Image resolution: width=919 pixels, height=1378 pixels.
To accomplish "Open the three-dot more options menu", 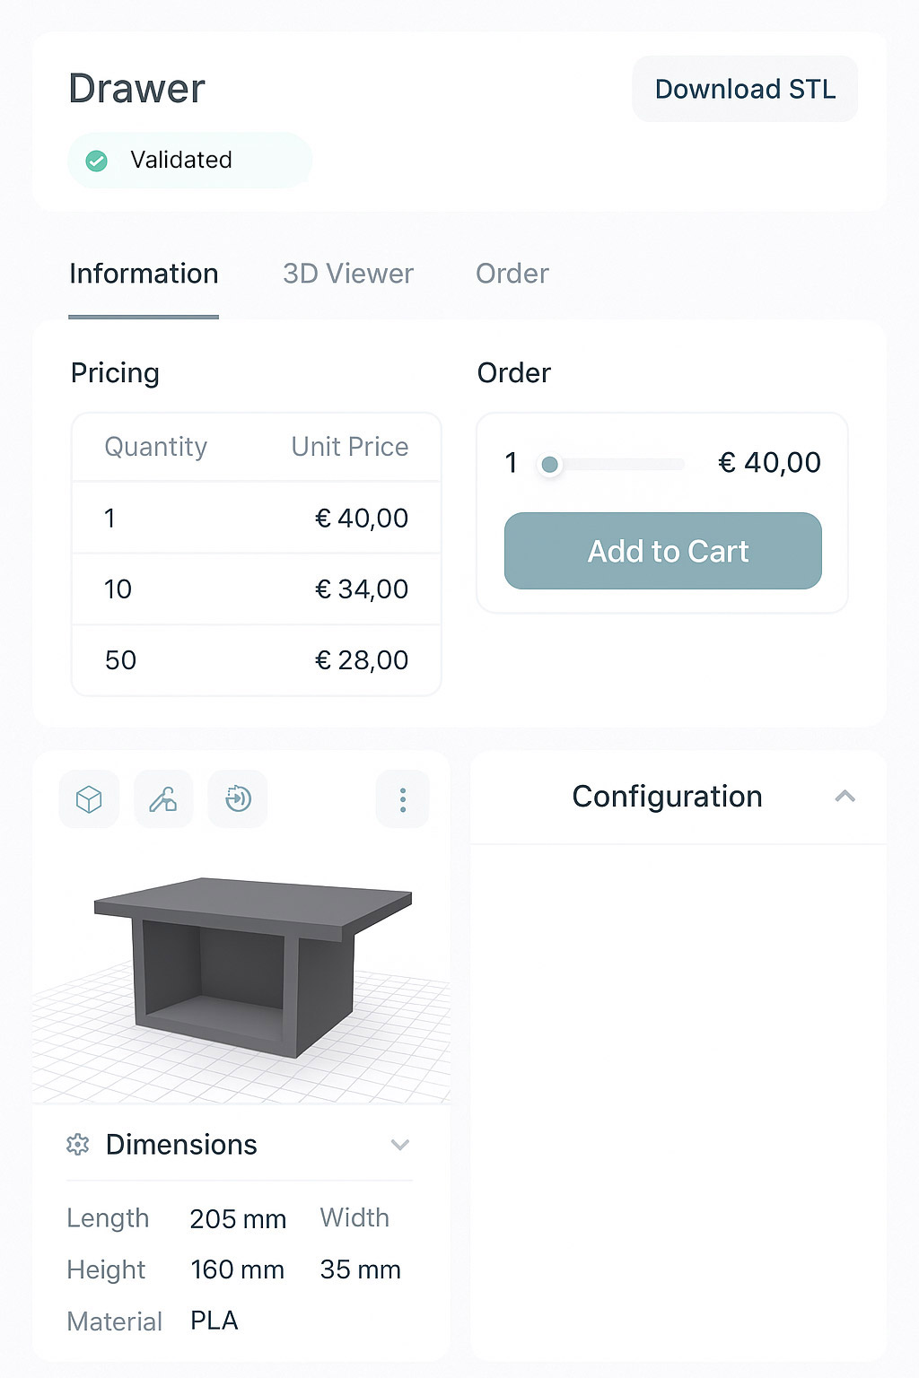I will tap(402, 799).
